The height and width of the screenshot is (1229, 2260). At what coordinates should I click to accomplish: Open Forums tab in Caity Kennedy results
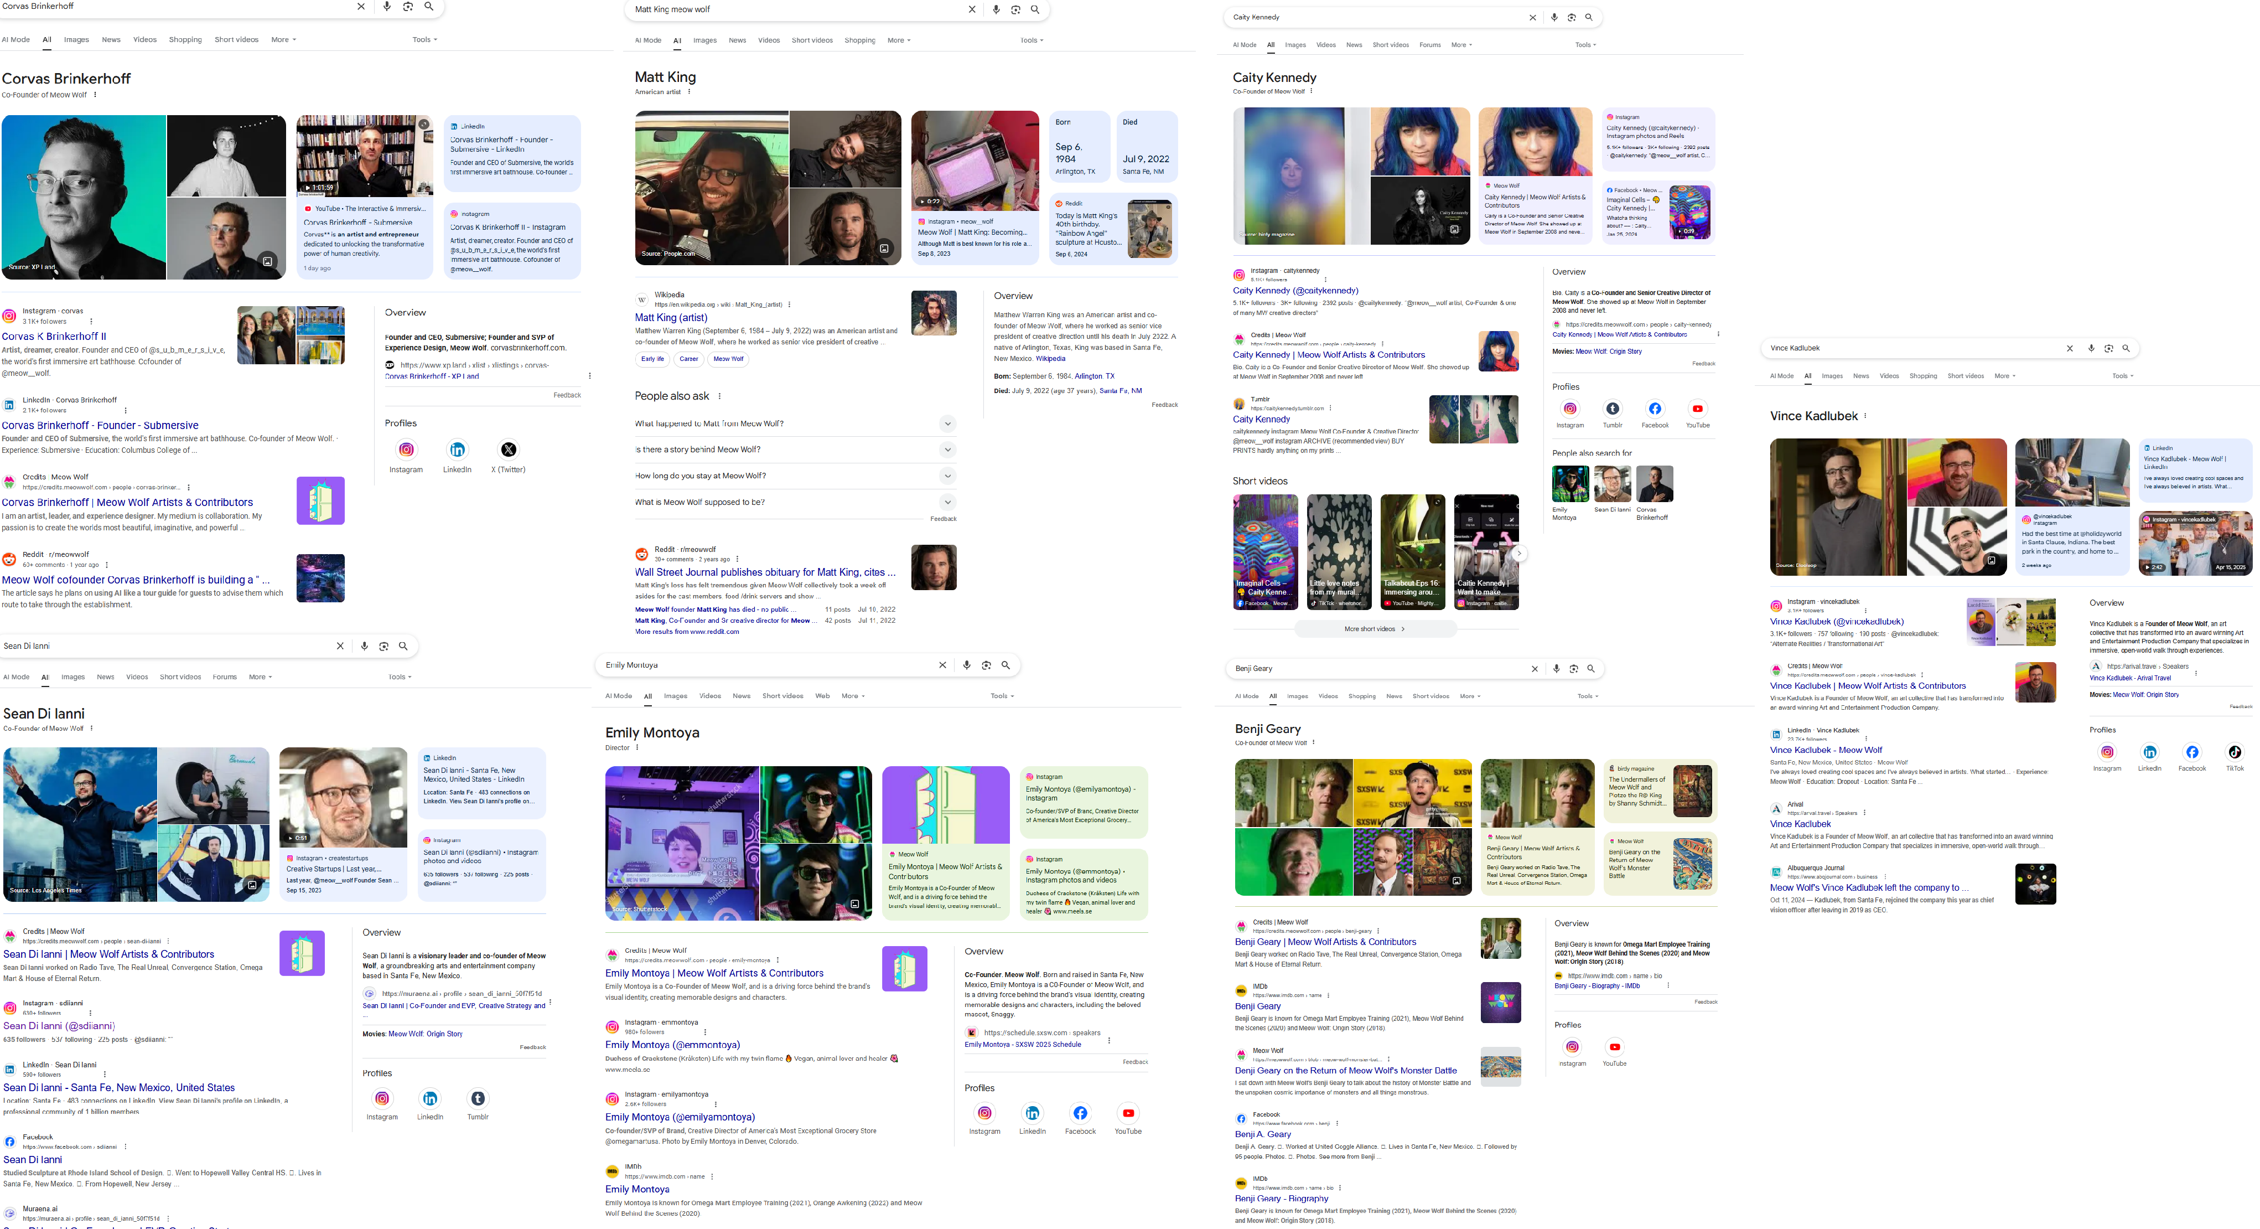(x=1430, y=45)
